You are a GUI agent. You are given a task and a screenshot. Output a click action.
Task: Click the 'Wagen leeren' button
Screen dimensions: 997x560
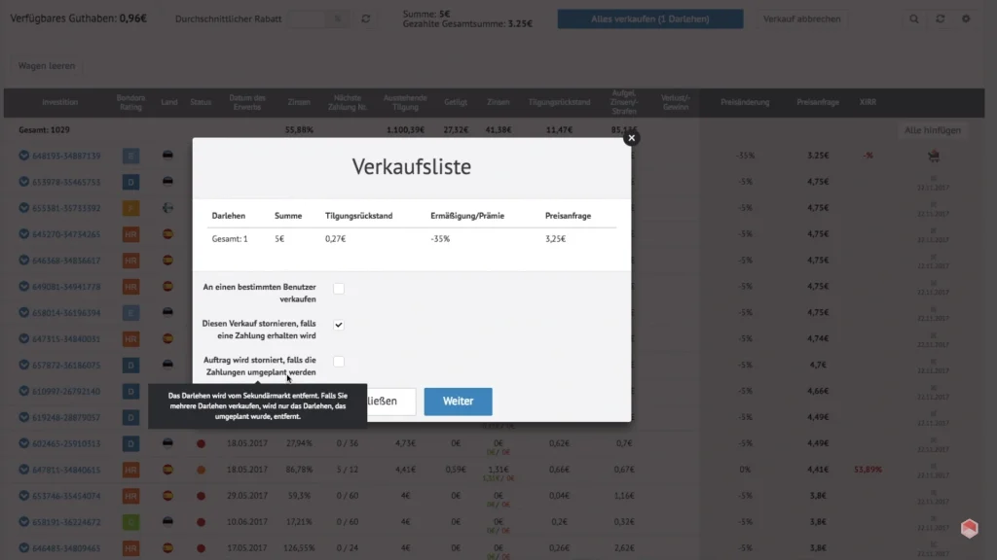pos(48,67)
